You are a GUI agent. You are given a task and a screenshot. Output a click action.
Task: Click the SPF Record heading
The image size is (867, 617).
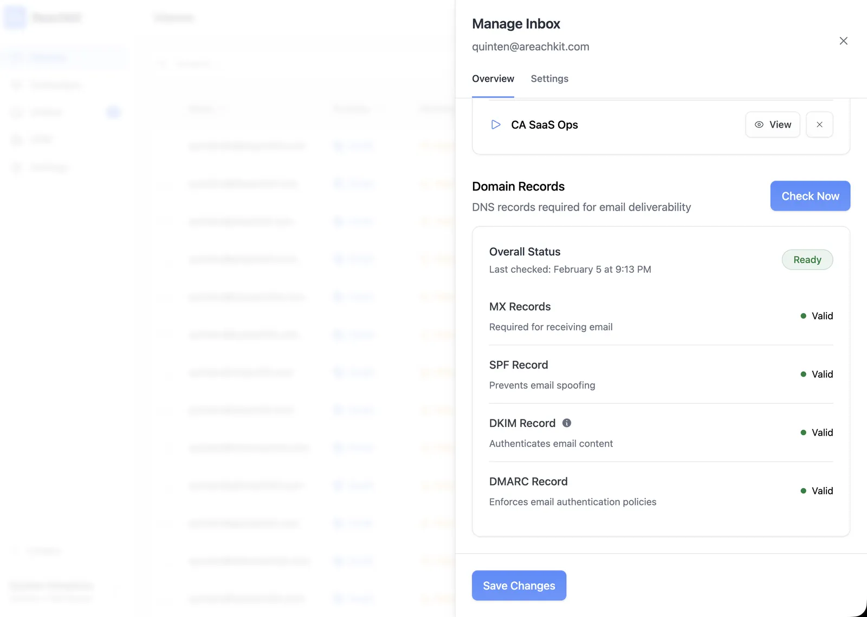point(519,365)
